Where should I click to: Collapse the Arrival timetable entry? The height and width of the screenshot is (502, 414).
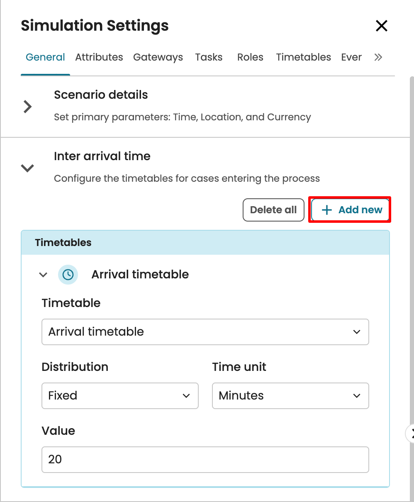click(x=43, y=275)
